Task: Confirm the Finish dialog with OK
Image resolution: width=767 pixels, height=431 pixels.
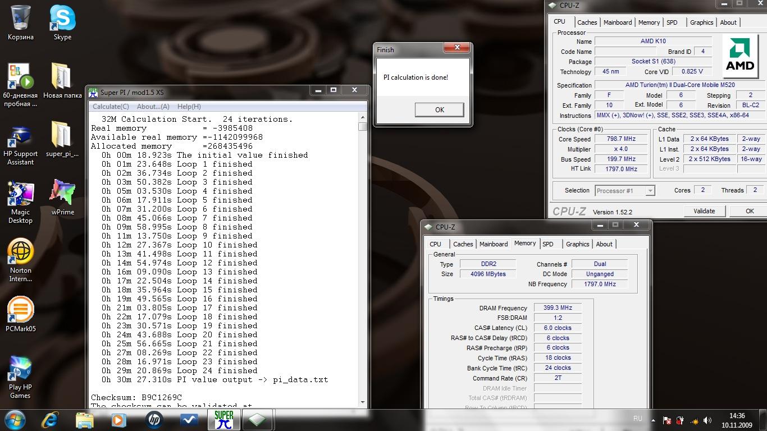Action: pos(440,110)
